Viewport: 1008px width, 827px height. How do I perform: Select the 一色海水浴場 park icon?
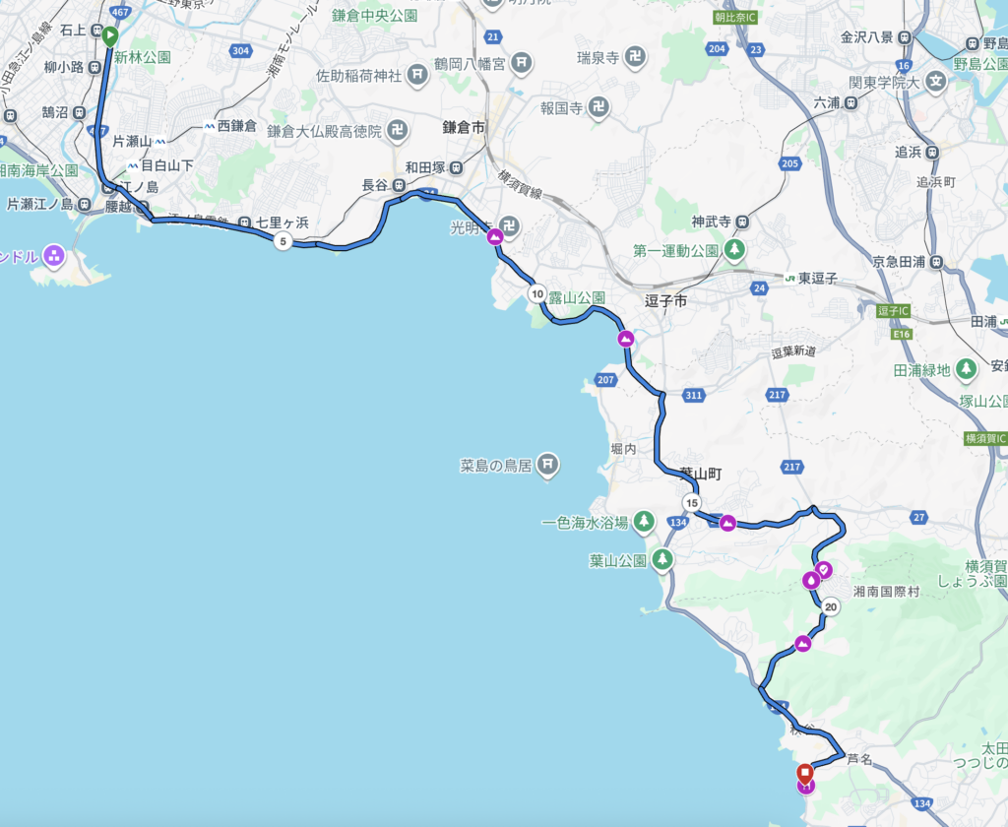click(x=644, y=522)
